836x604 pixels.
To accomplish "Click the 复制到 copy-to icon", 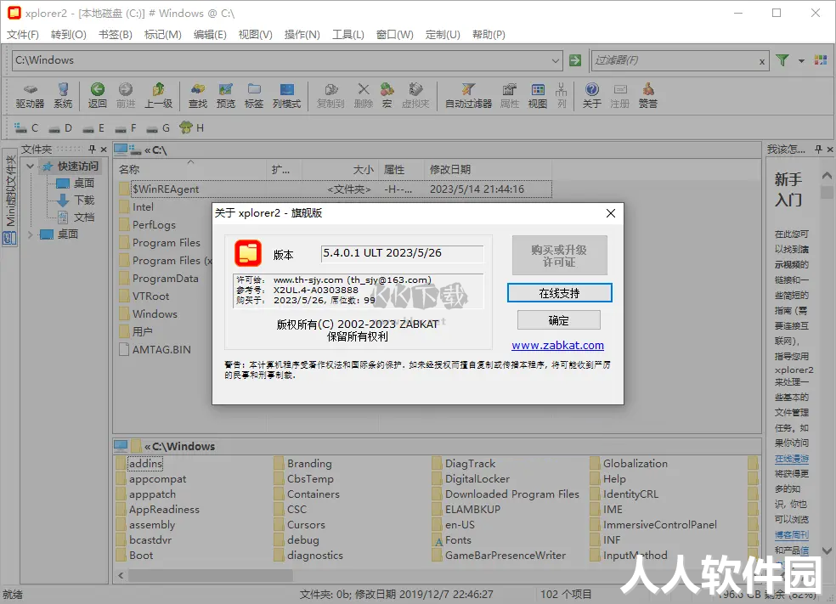I will coord(330,95).
